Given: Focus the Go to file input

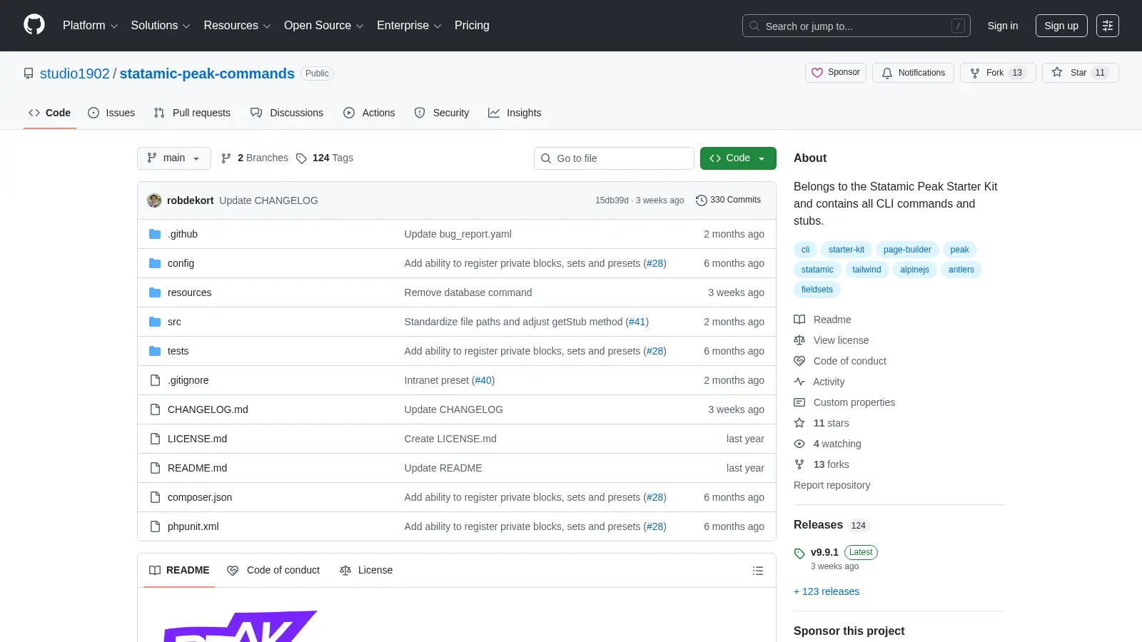Looking at the screenshot, I should tap(614, 158).
